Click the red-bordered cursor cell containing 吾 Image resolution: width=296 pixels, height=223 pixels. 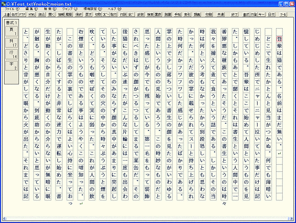pos(279,39)
